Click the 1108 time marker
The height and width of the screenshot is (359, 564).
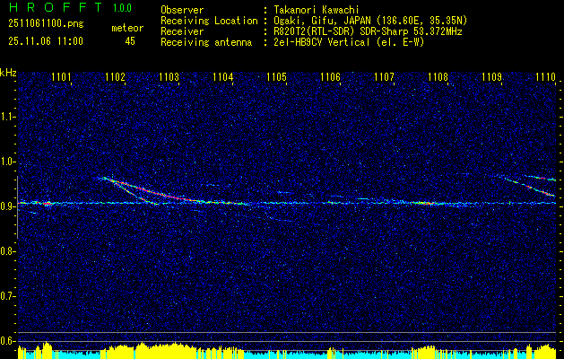[438, 76]
